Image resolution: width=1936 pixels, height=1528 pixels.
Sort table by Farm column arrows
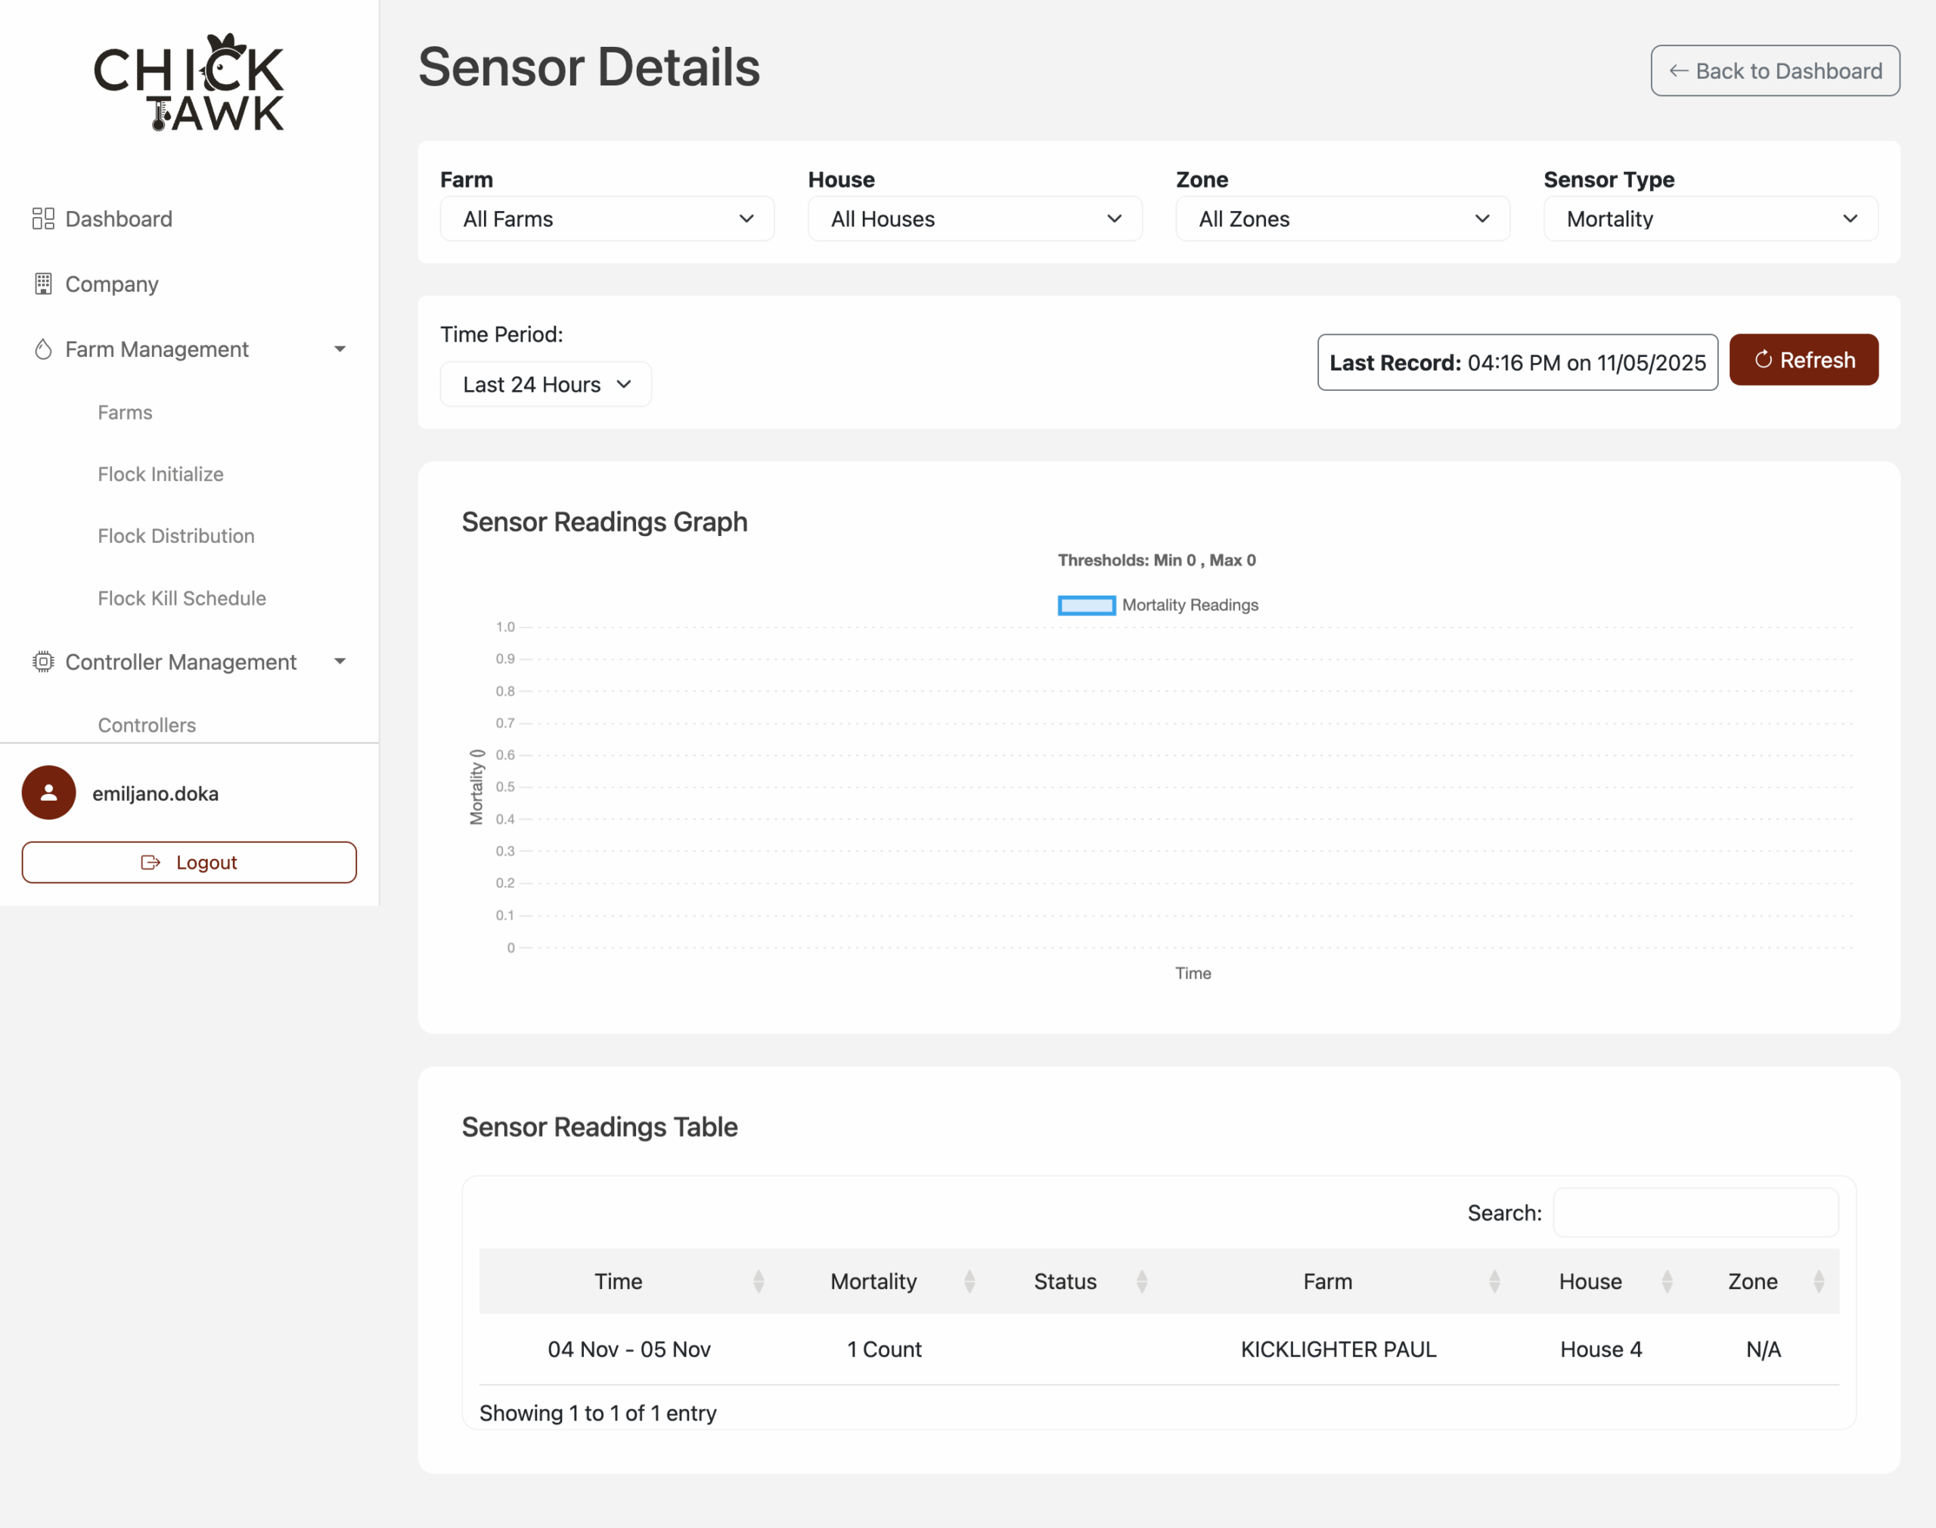1494,1281
